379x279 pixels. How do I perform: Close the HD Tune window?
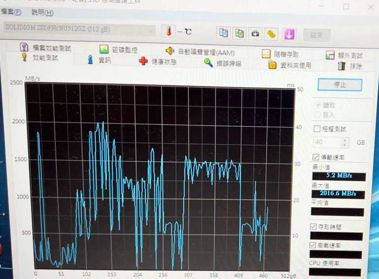tap(371, 7)
